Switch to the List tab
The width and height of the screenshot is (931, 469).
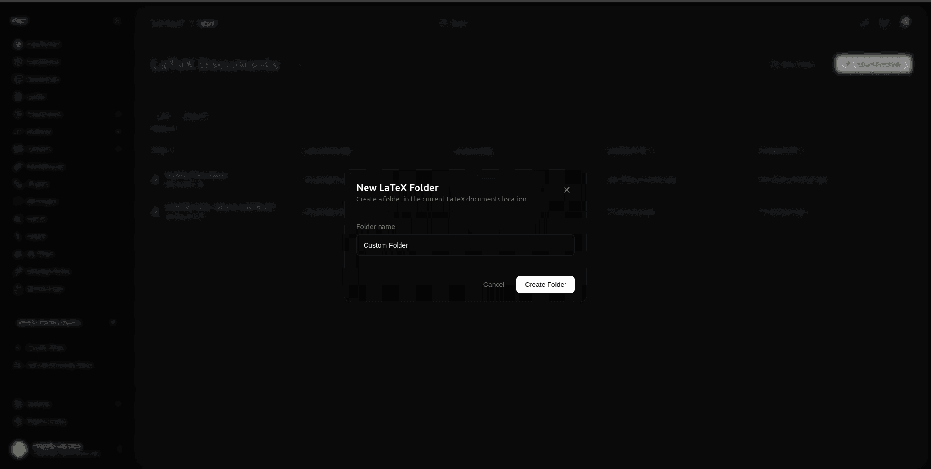tap(163, 117)
